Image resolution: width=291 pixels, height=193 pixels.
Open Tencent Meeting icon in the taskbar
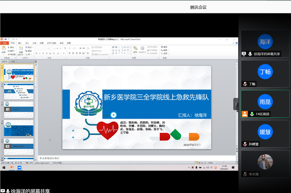coord(20,168)
